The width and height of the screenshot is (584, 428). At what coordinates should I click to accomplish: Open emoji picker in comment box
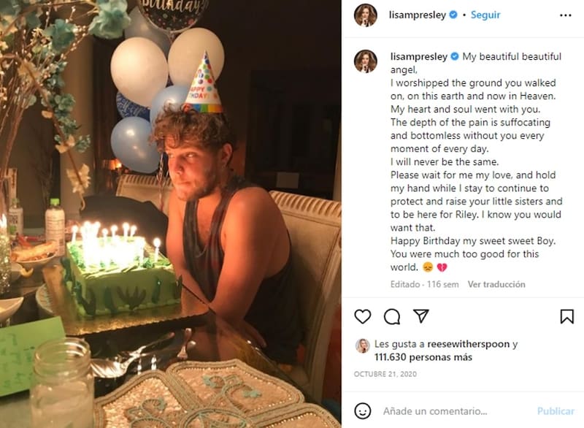click(x=363, y=410)
